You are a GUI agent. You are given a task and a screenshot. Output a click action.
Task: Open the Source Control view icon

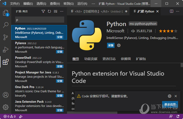pyautogui.click(x=5, y=37)
